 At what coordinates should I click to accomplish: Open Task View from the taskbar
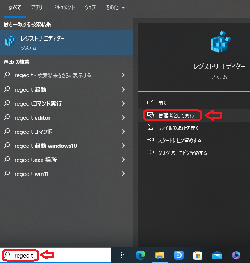point(121,255)
